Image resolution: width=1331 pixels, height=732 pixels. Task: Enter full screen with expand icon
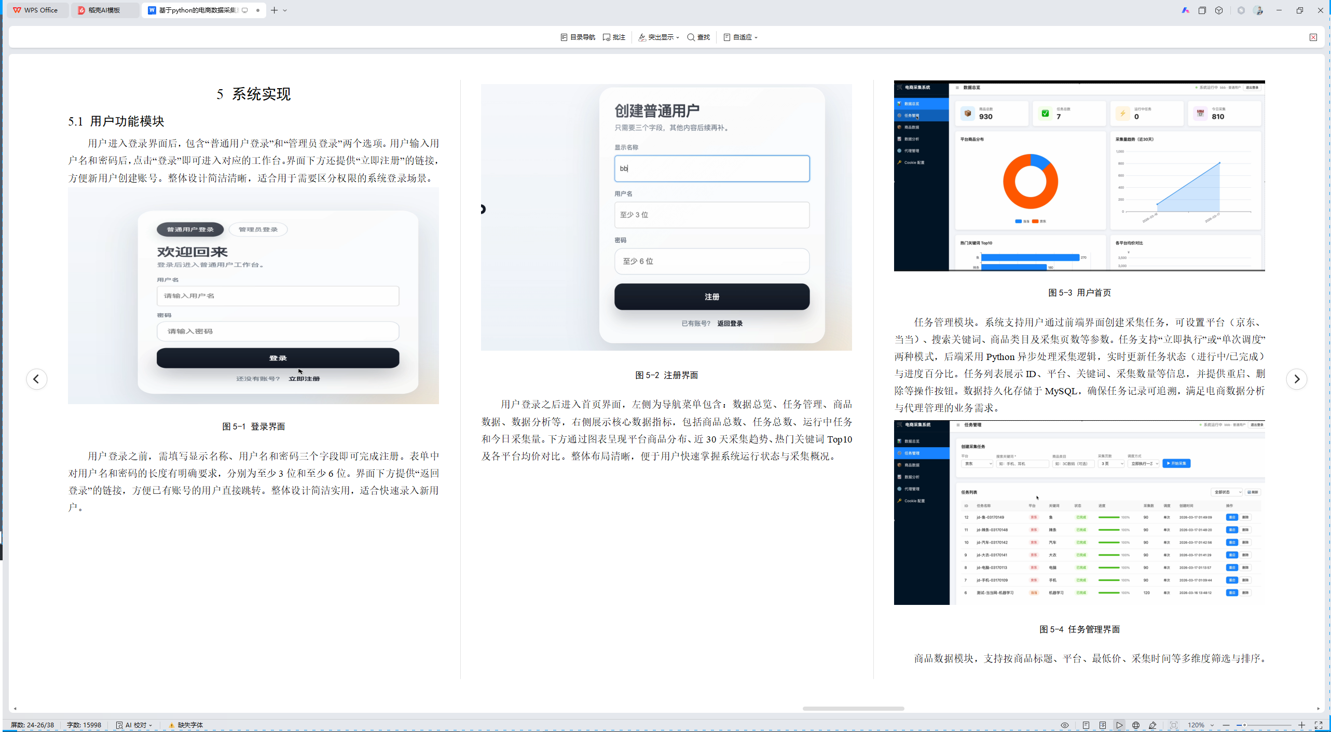pyautogui.click(x=1318, y=725)
